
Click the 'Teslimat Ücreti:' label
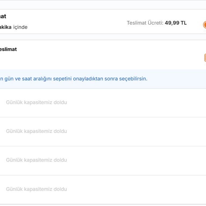tap(145, 23)
